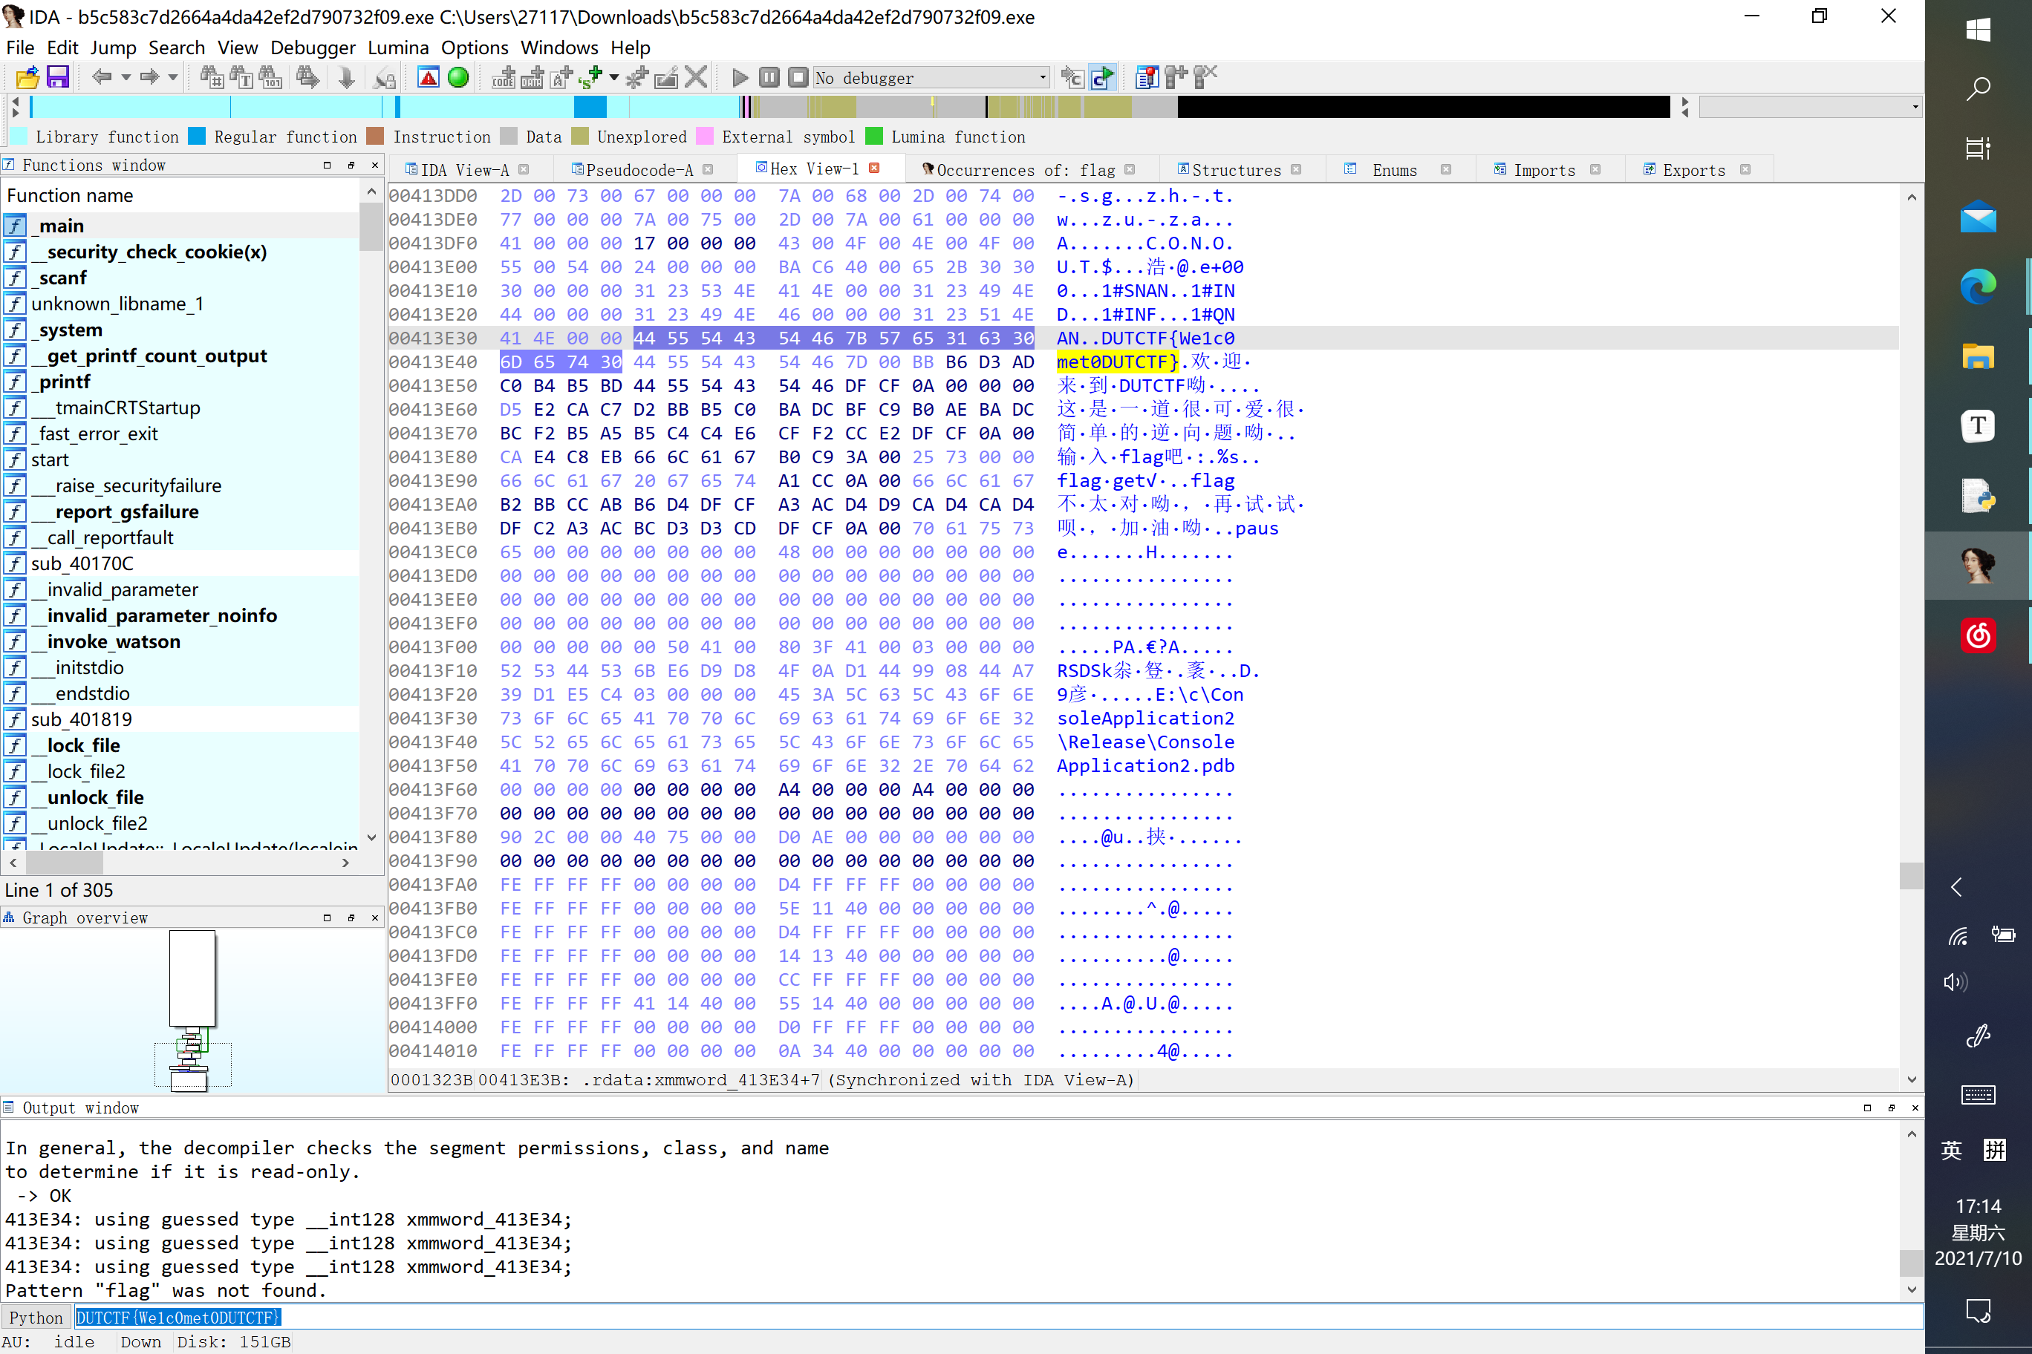The width and height of the screenshot is (2032, 1354).
Task: Open the Debugger menu
Action: pyautogui.click(x=312, y=48)
